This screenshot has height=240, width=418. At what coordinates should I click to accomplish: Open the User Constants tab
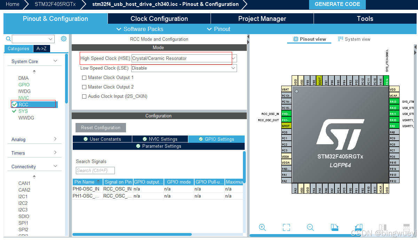click(102, 139)
